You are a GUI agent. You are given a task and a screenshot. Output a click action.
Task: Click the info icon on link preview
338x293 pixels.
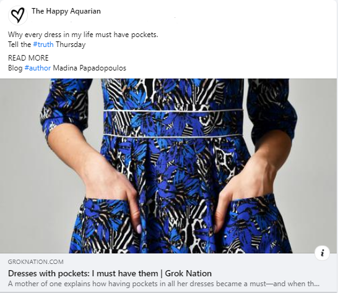point(322,253)
